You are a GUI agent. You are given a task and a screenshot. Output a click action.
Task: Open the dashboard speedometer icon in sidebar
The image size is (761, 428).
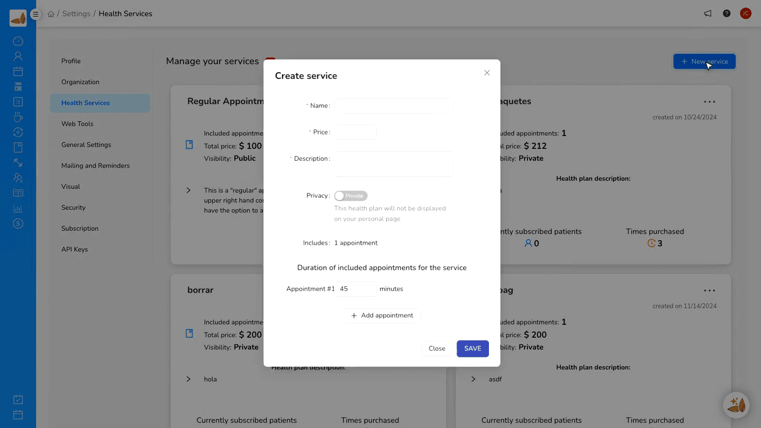(18, 41)
